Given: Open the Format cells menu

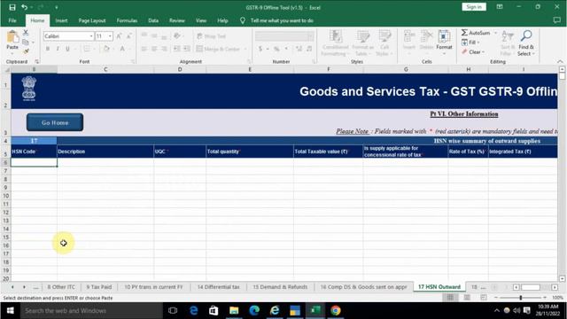Looking at the screenshot, I should [444, 43].
